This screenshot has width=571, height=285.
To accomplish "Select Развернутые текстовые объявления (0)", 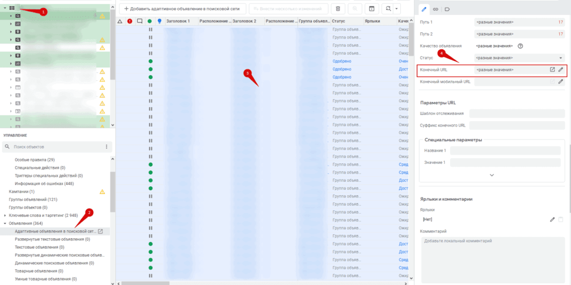I will tap(52, 239).
